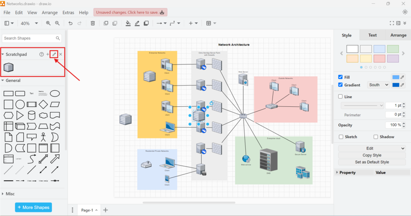Open the 40% zoom level dropdown

(x=29, y=23)
